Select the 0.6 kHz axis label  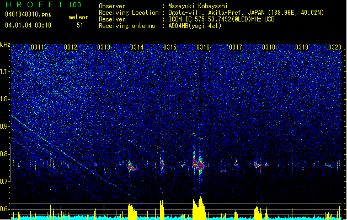tap(5, 209)
